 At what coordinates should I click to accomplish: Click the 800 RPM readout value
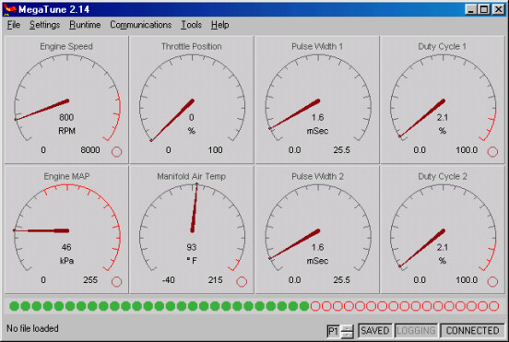66,117
